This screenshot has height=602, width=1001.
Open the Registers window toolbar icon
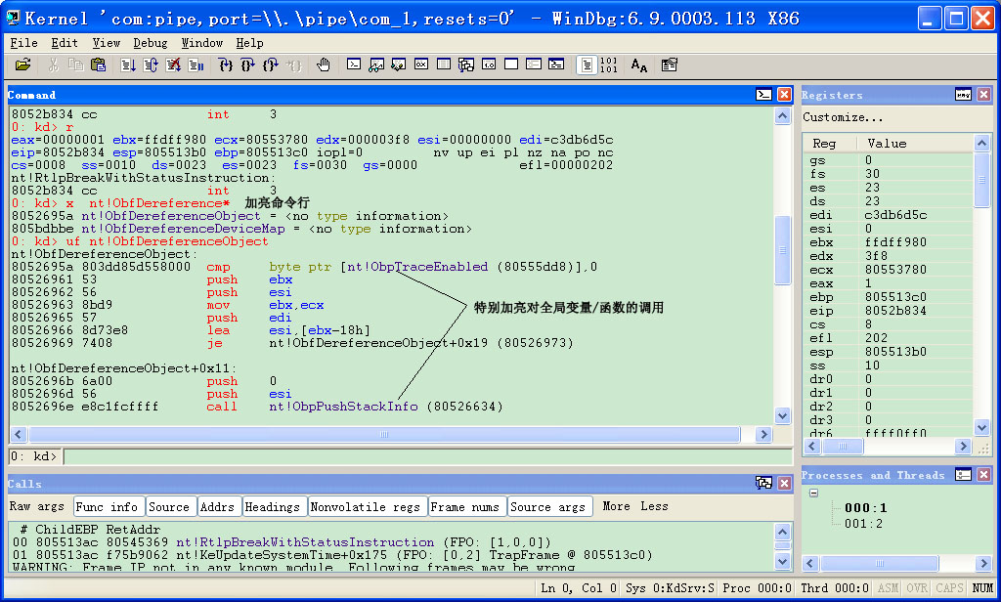pyautogui.click(x=420, y=64)
